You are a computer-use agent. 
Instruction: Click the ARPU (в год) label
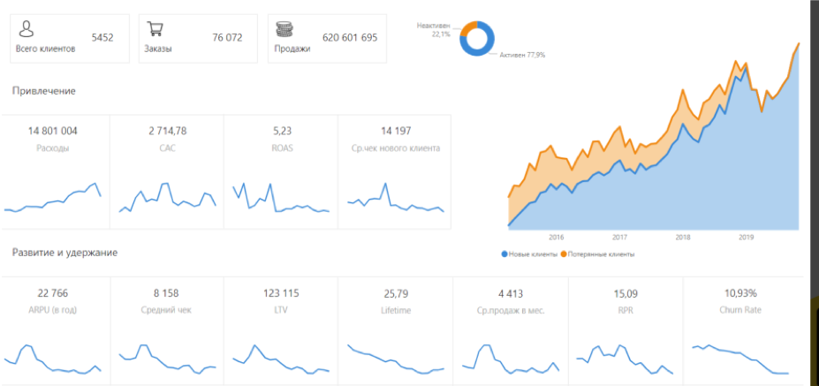tap(53, 310)
